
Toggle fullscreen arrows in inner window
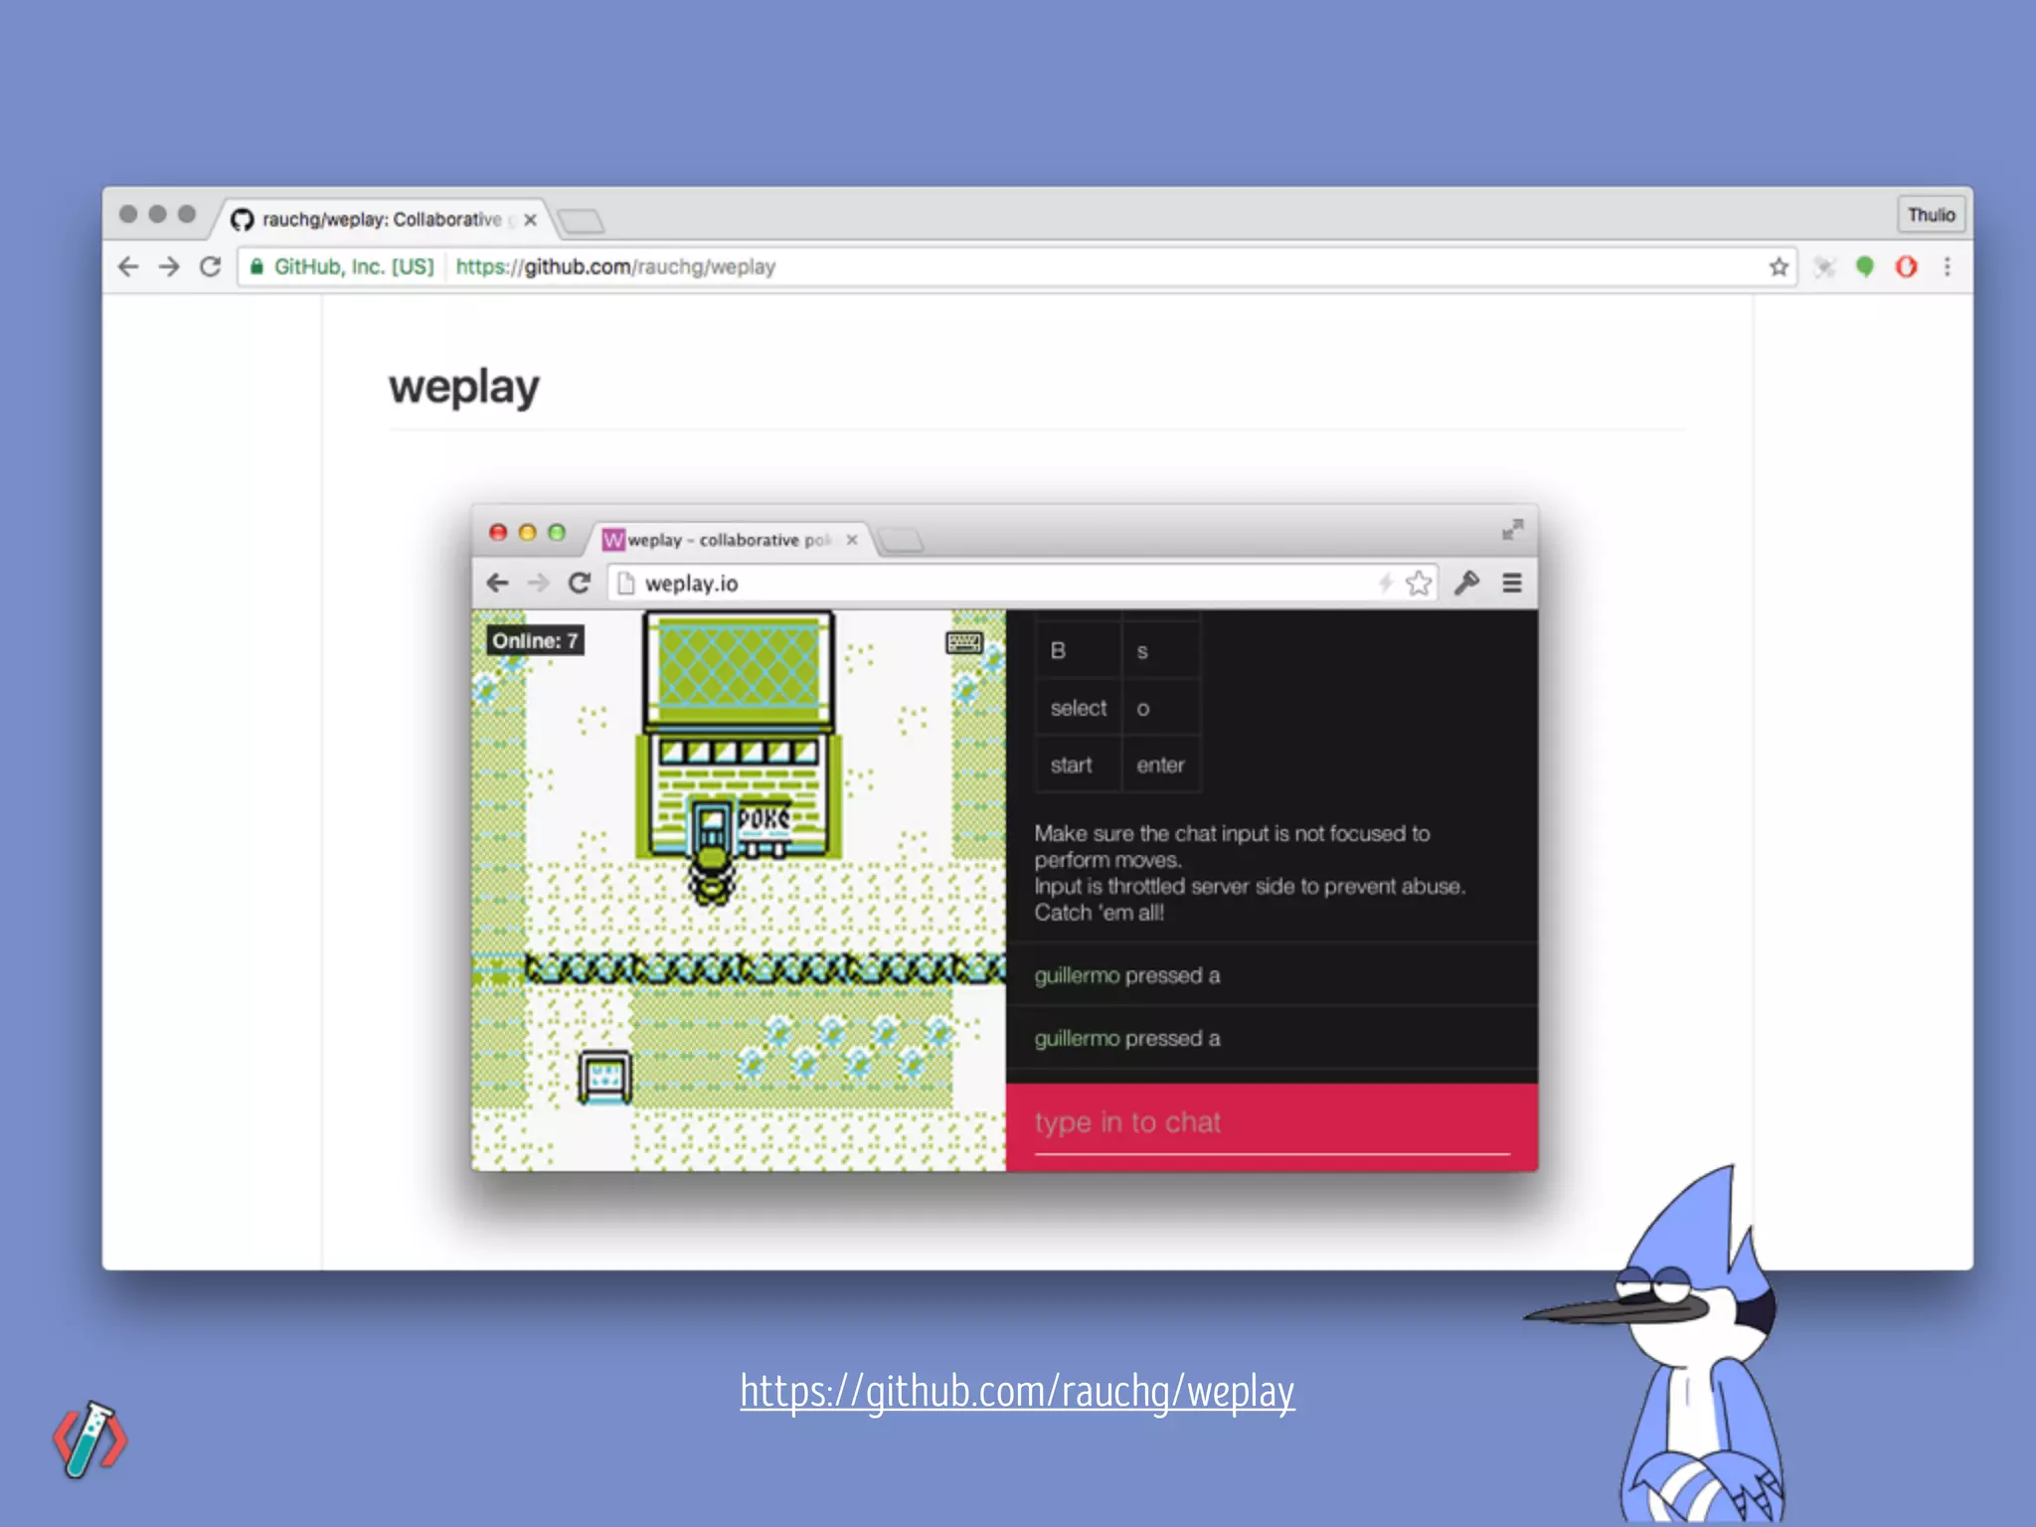coord(1512,530)
